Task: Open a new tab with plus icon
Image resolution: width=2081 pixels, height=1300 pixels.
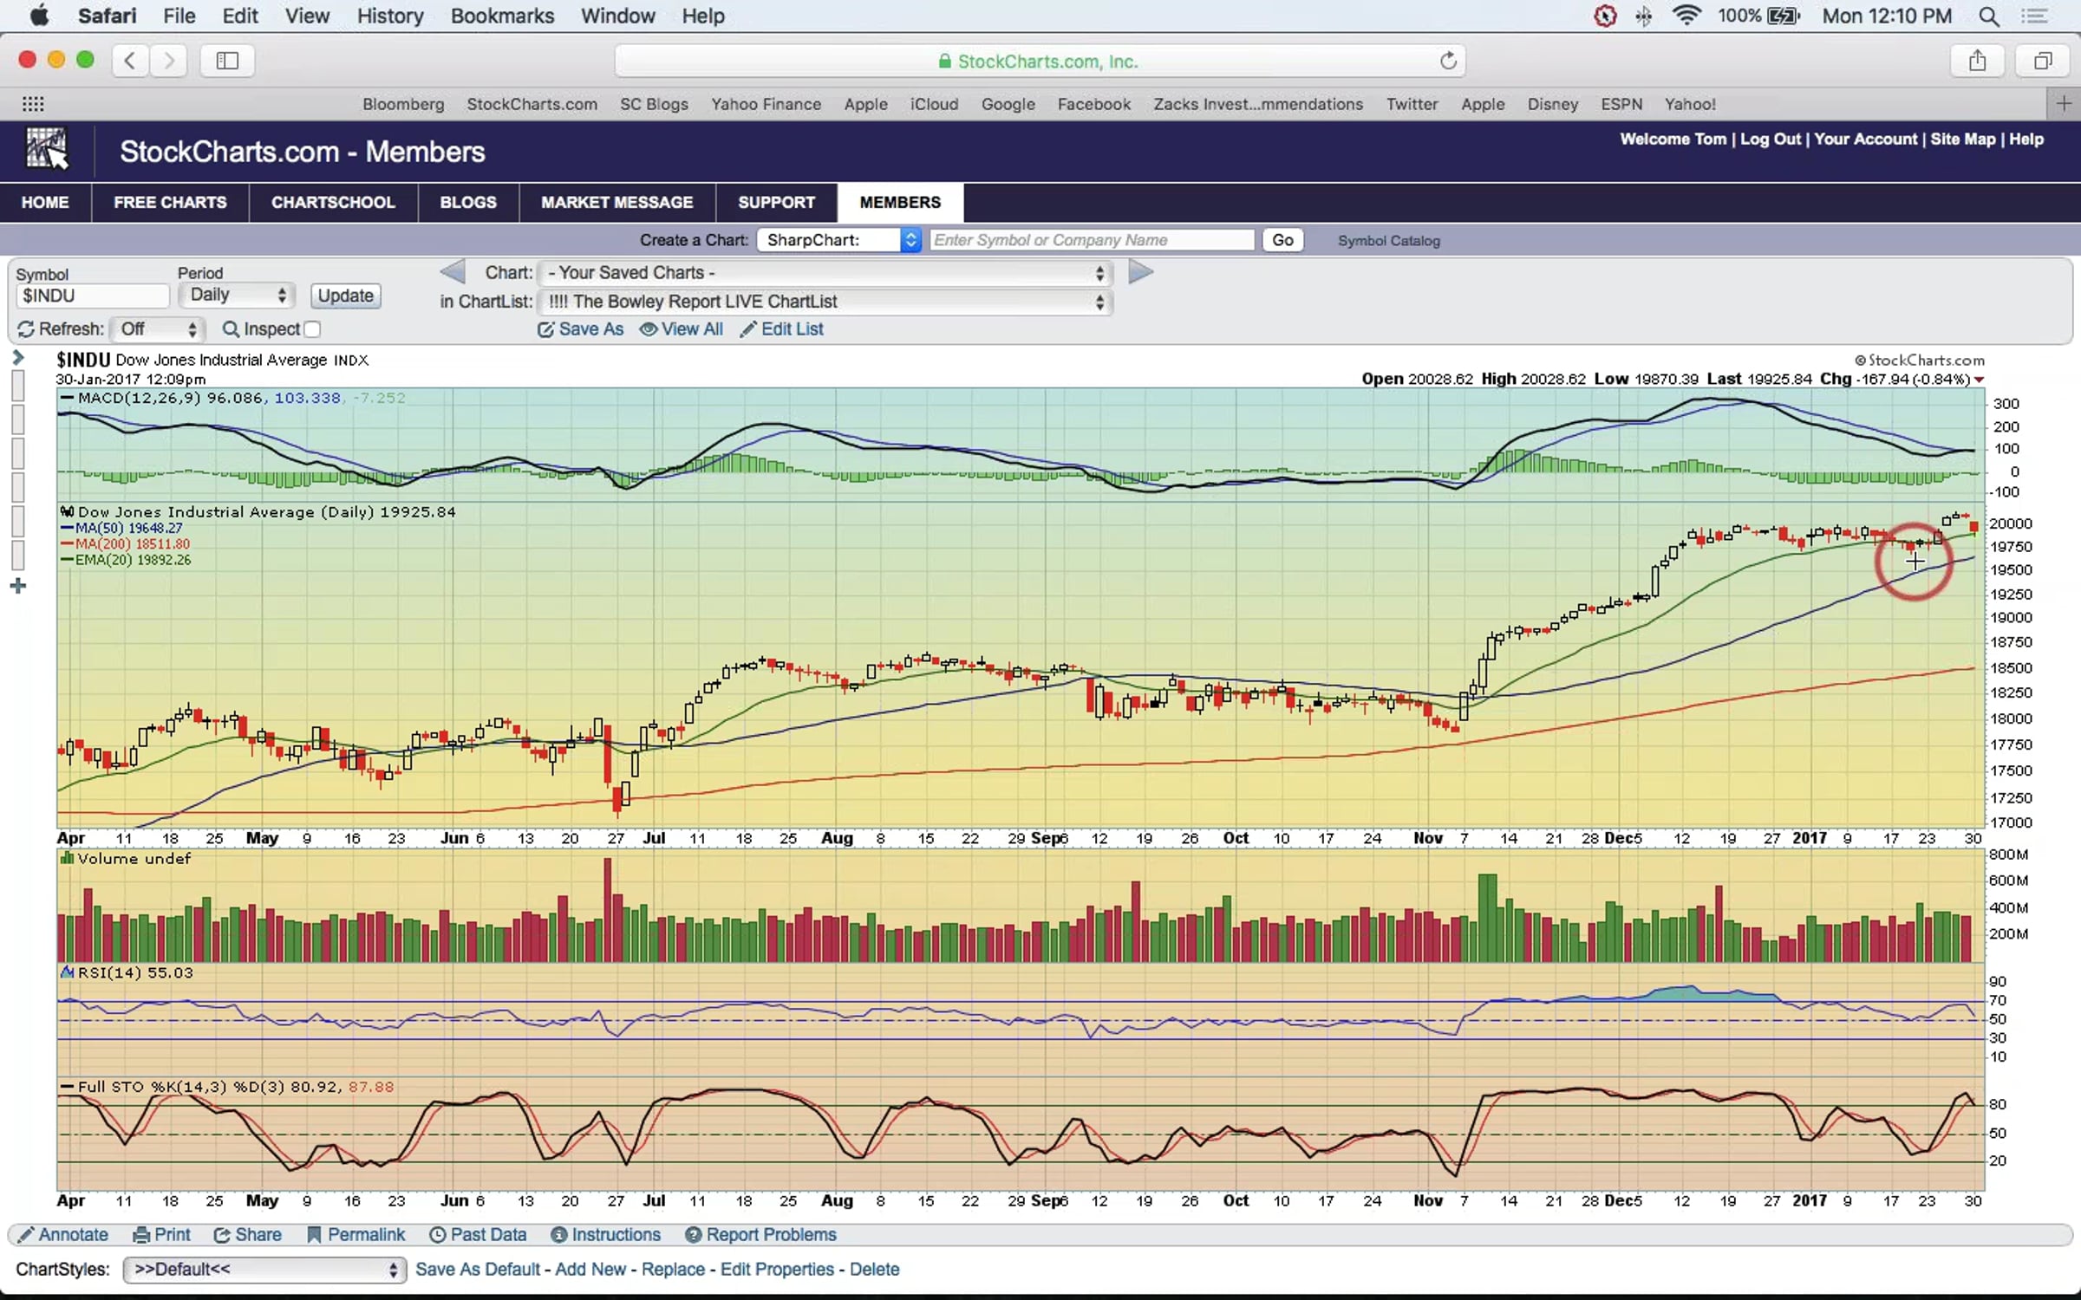Action: pos(2064,104)
